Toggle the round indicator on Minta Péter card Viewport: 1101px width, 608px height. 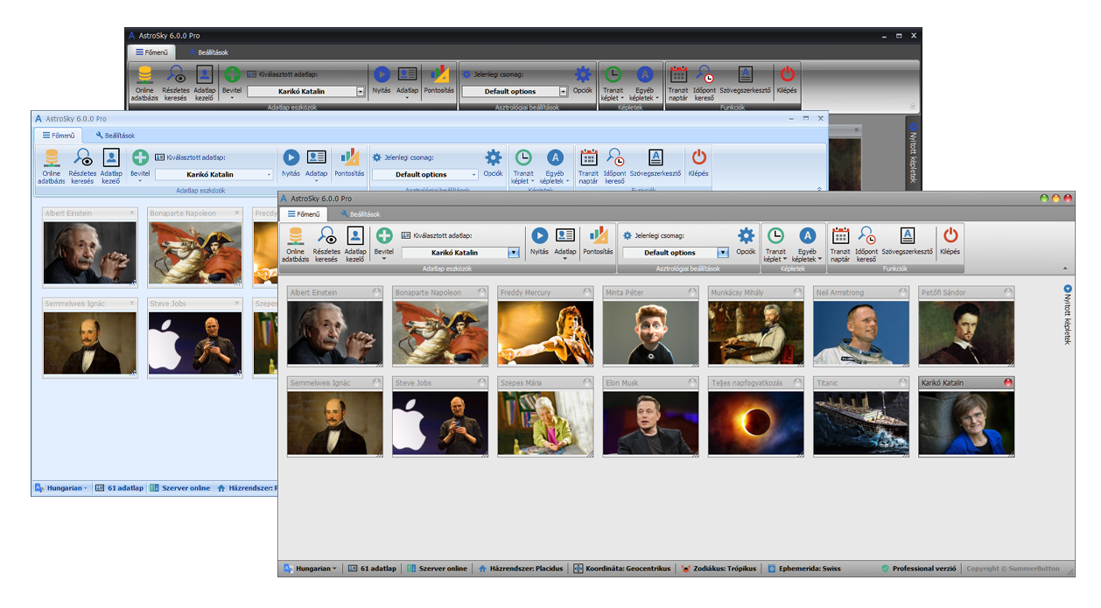(692, 292)
